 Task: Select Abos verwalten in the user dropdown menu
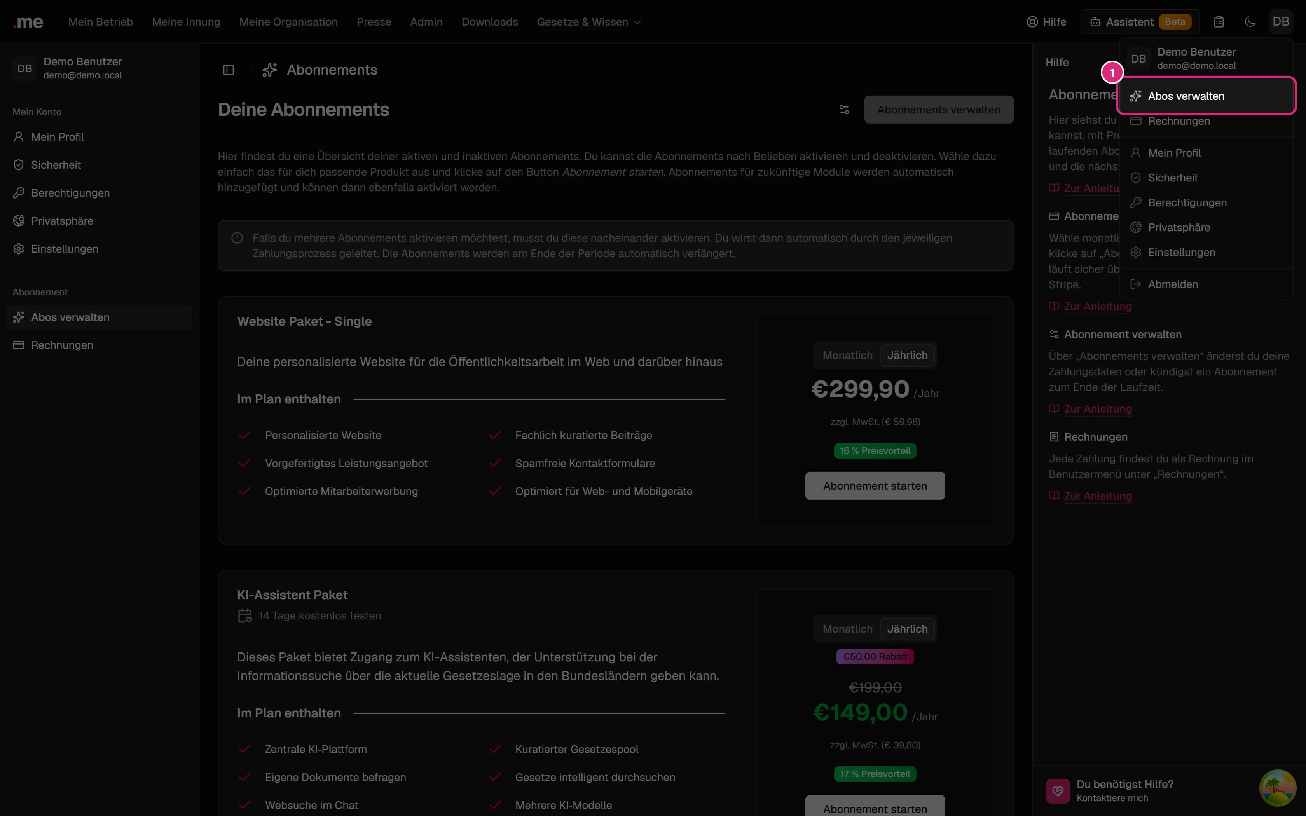point(1206,96)
